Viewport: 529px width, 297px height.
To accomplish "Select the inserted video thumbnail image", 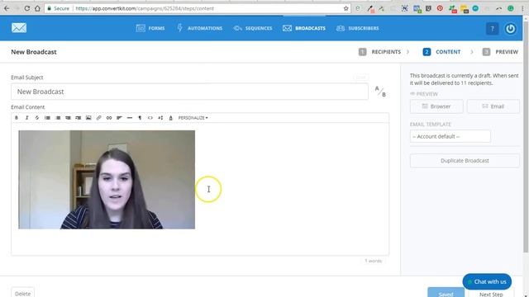I will [107, 180].
